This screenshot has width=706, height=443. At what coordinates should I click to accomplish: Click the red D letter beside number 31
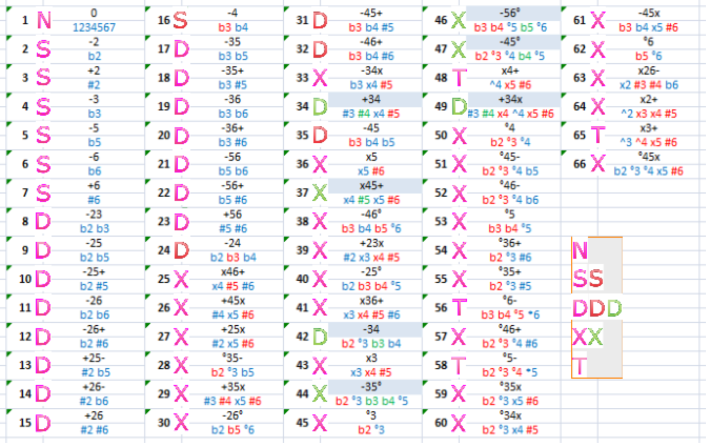coord(320,20)
